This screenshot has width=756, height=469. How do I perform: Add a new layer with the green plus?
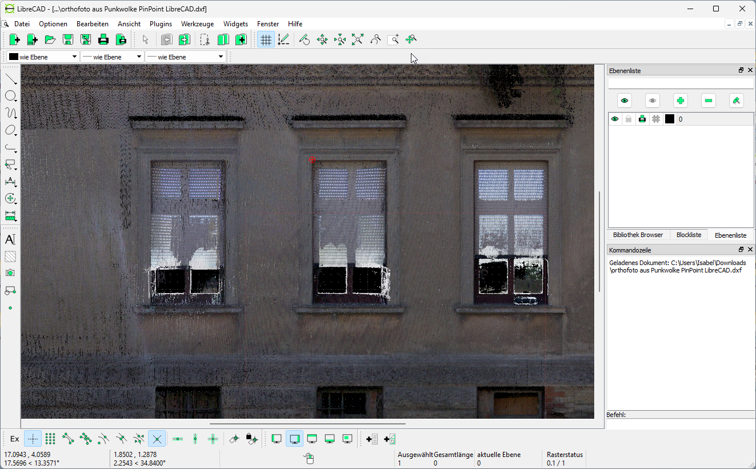pyautogui.click(x=680, y=101)
